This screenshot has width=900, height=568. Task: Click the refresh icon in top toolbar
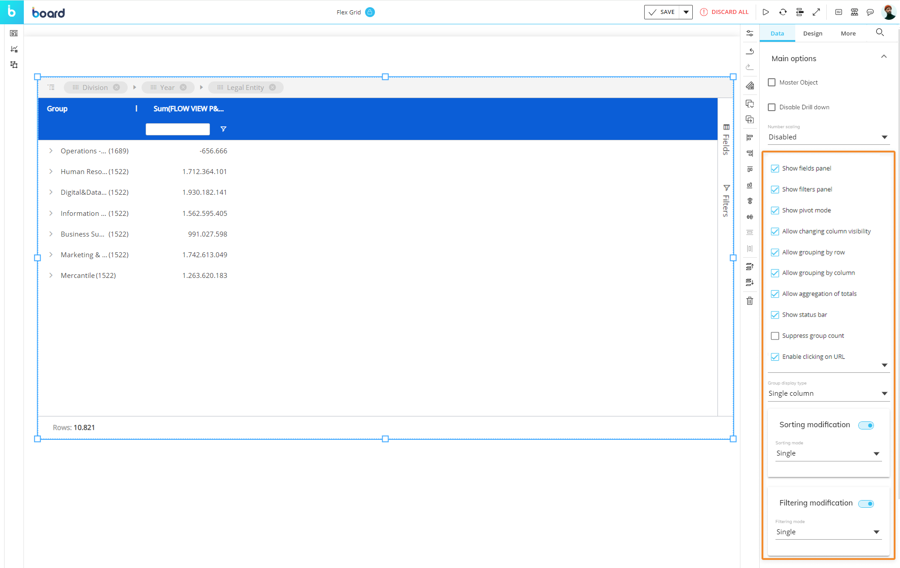click(x=782, y=12)
